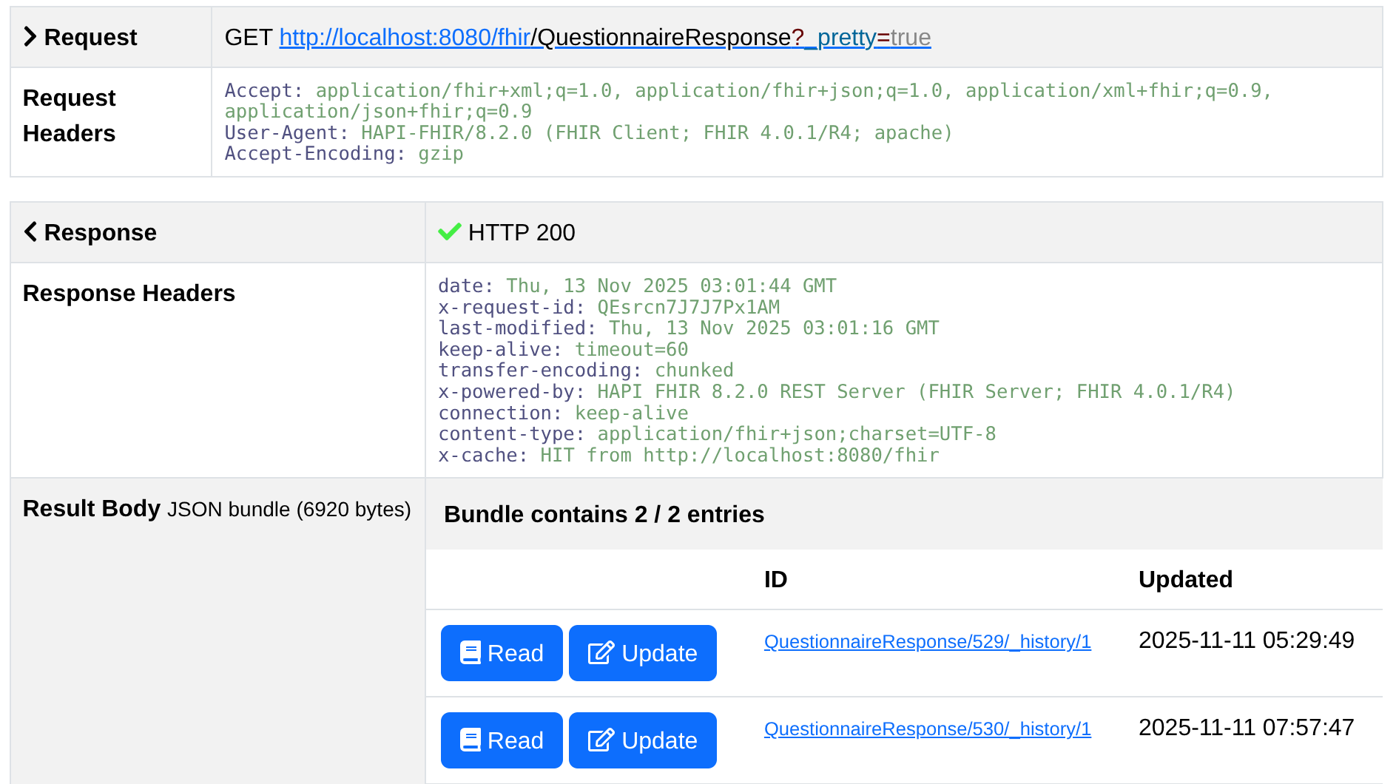The image size is (1396, 784).
Task: Click the book icon on the Read button for QuestionnaireResponse/530
Action: coord(471,740)
